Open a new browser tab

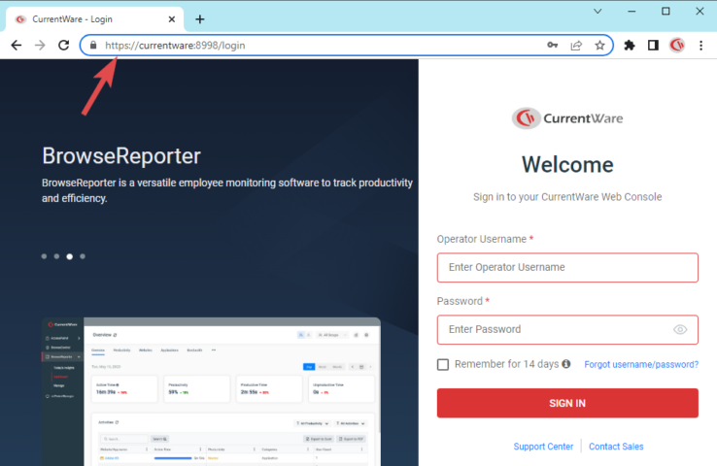(200, 19)
